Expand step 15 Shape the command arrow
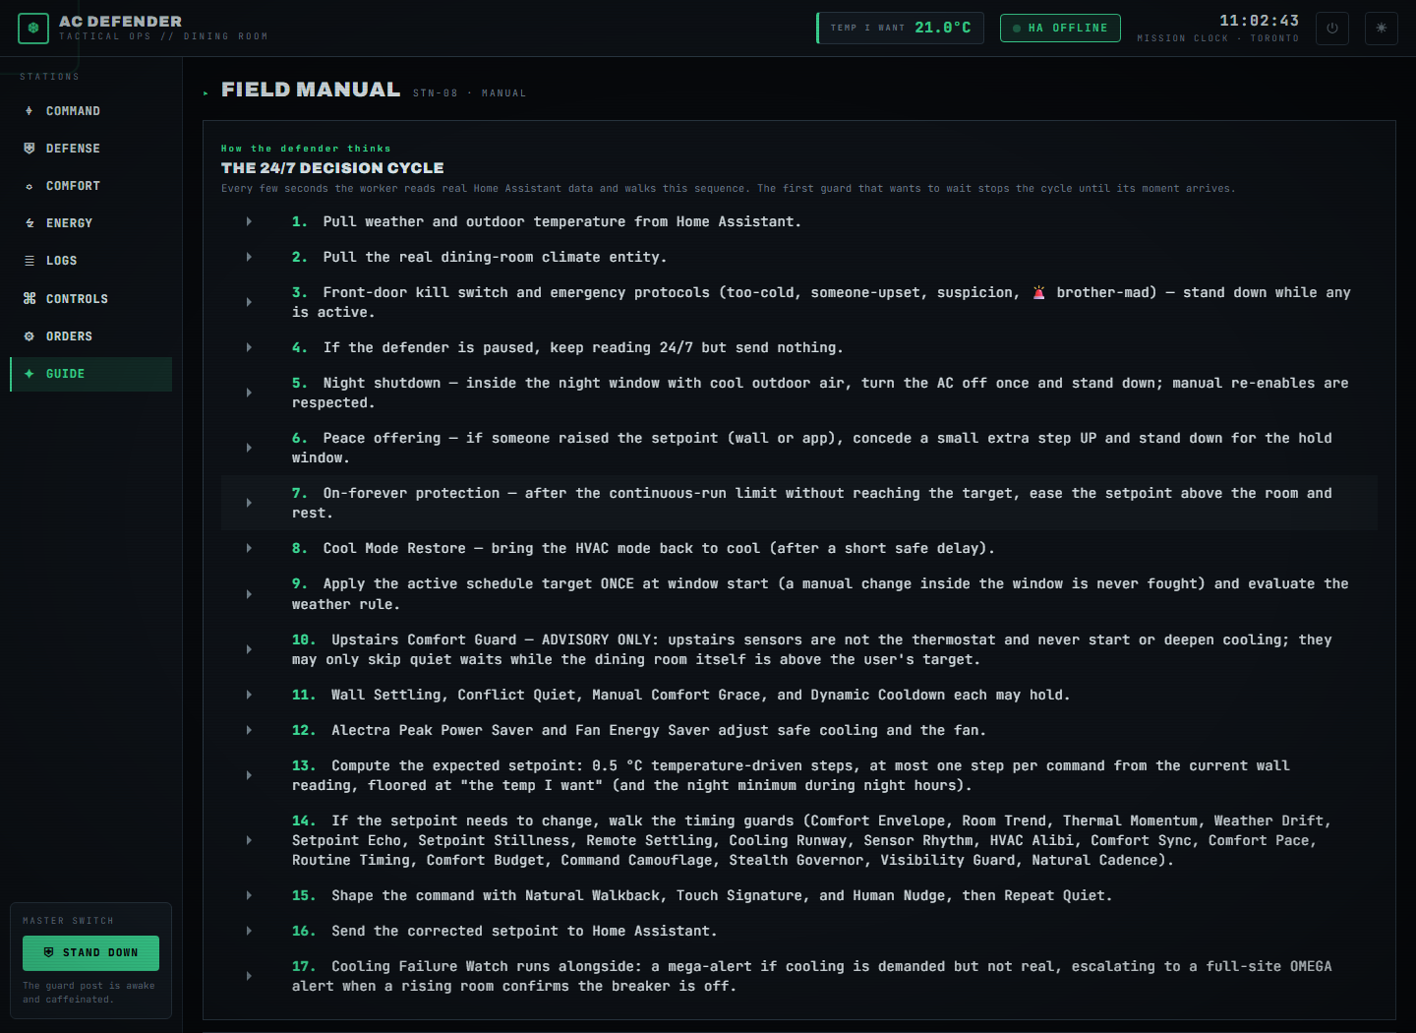Image resolution: width=1416 pixels, height=1033 pixels. point(249,895)
